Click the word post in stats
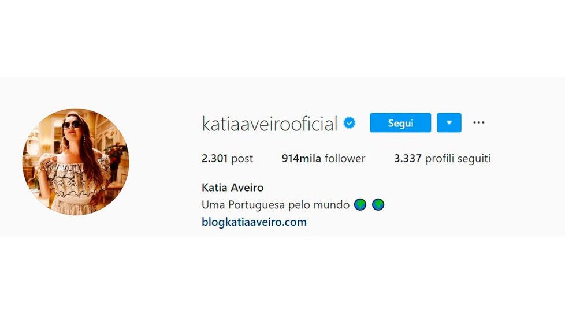 pyautogui.click(x=242, y=159)
